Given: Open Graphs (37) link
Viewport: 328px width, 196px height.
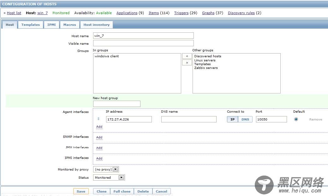Looking at the screenshot, I should (x=208, y=13).
